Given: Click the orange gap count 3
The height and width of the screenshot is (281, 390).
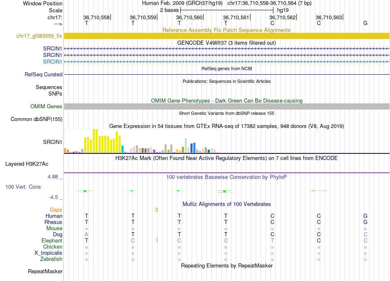Looking at the screenshot, I should click(156, 210).
